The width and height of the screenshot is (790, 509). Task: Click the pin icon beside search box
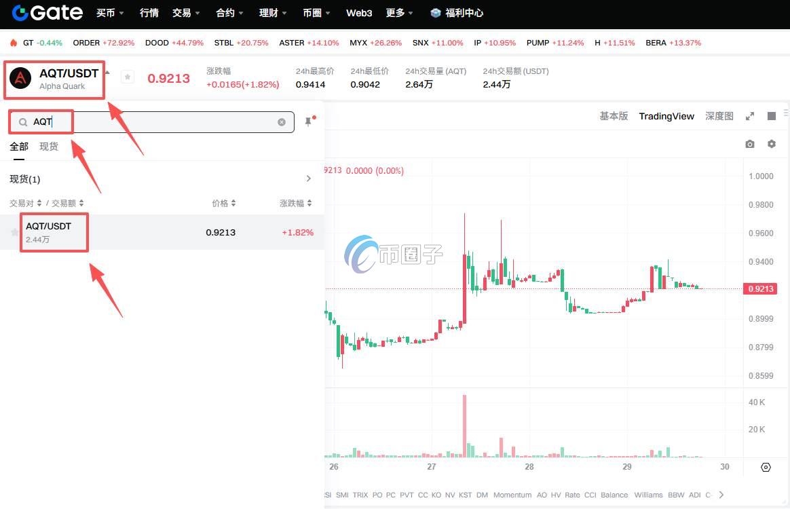click(x=308, y=122)
